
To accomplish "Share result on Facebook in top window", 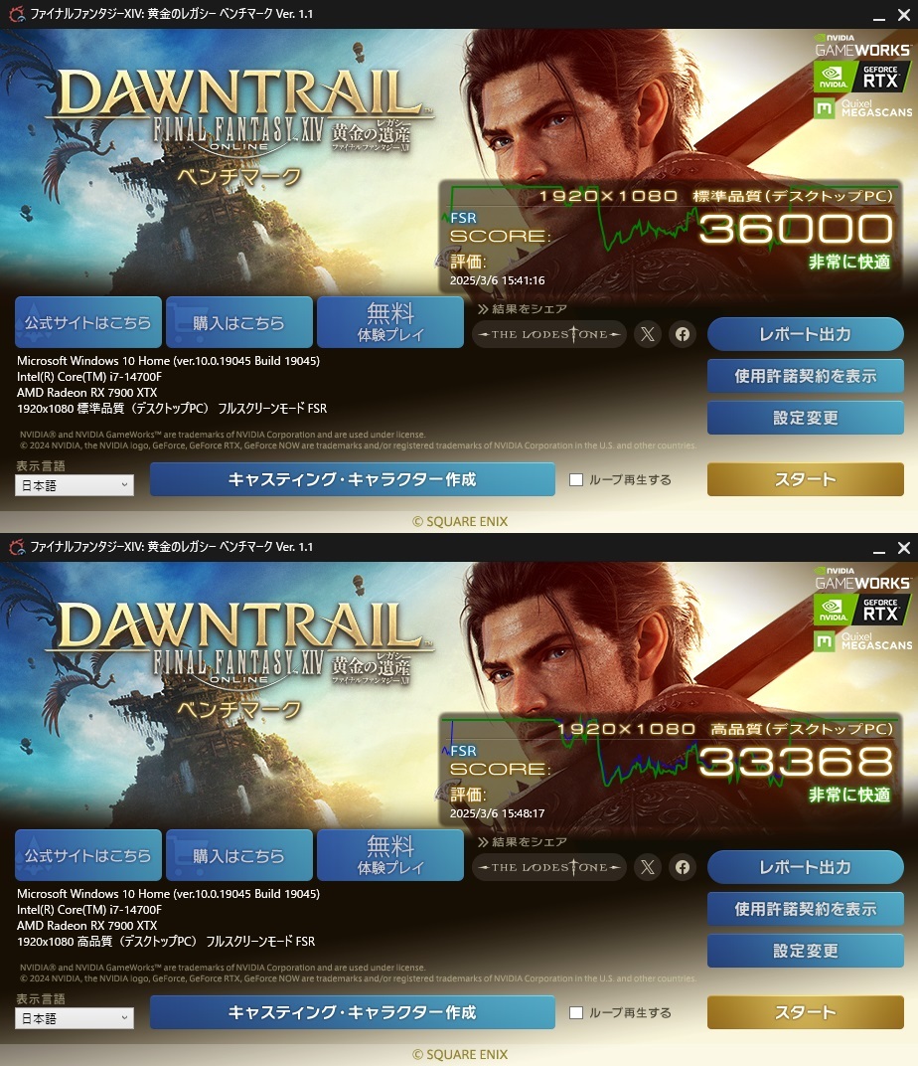I will (683, 334).
